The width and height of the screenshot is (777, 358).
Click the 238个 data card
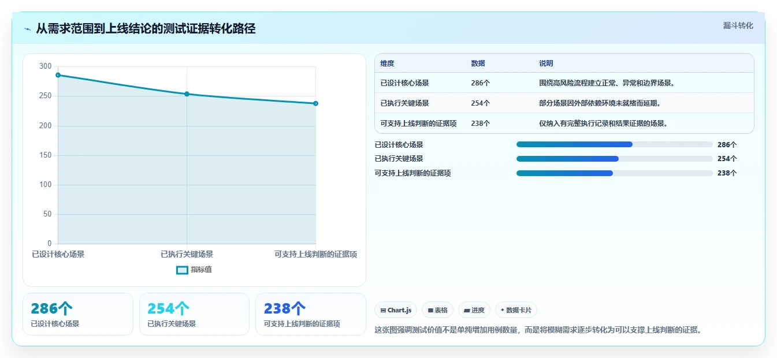[311, 314]
